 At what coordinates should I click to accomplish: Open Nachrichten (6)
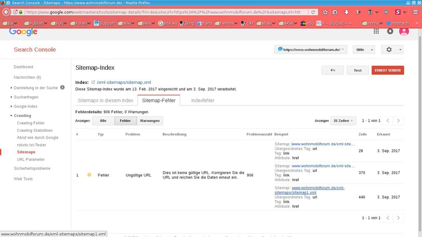point(28,77)
